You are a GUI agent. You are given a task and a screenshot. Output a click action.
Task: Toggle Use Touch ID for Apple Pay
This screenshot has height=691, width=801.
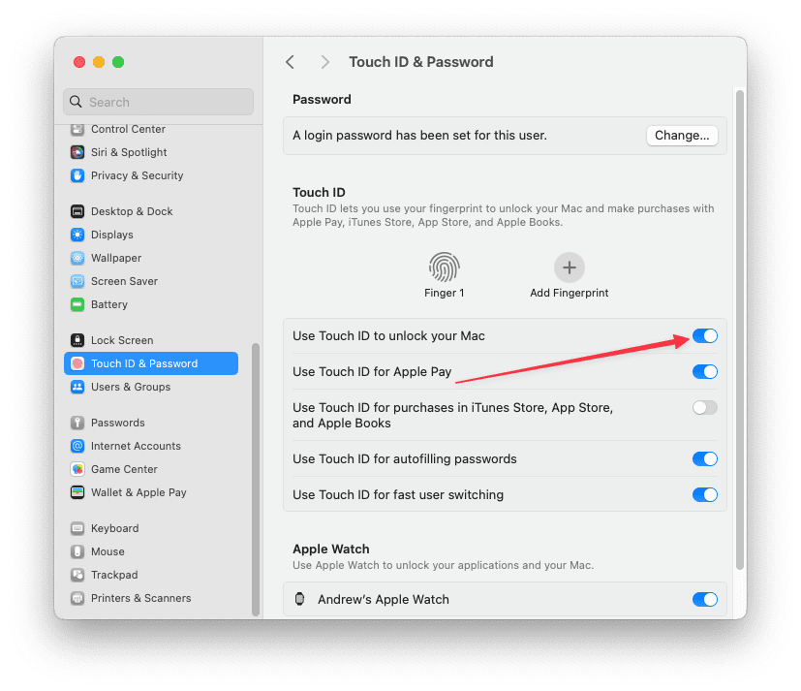click(x=705, y=371)
